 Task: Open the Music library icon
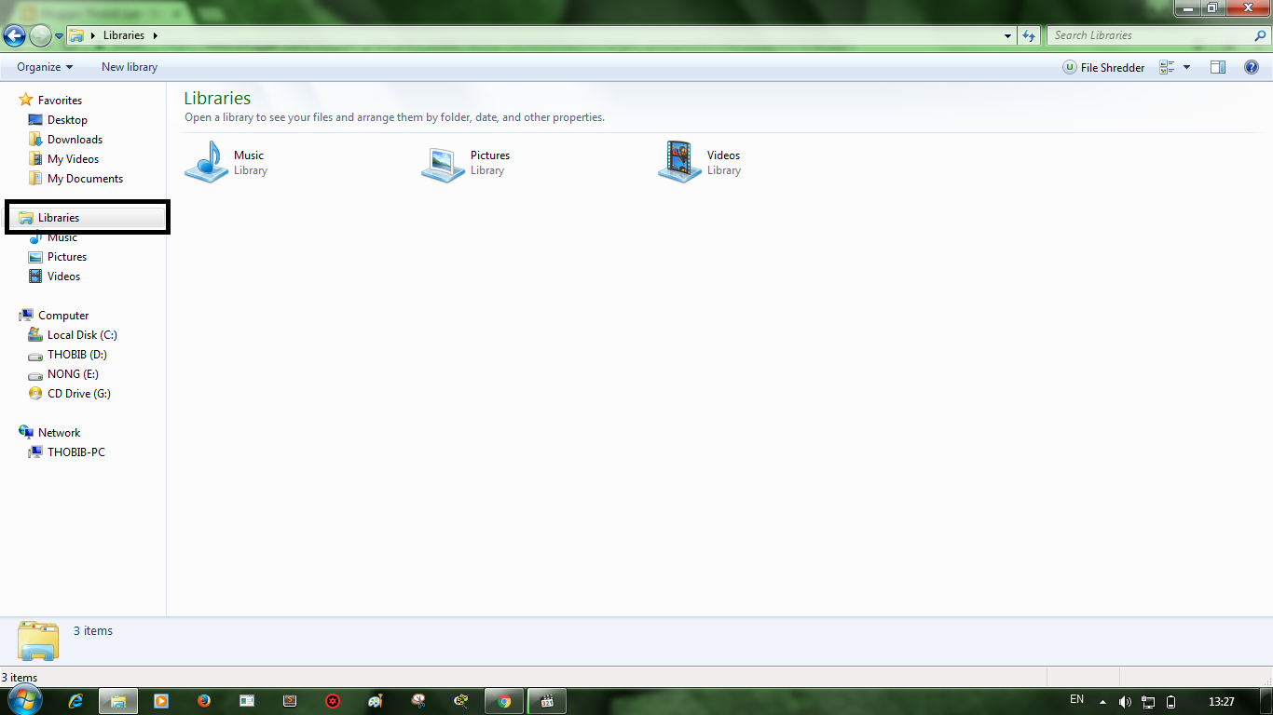(x=207, y=161)
